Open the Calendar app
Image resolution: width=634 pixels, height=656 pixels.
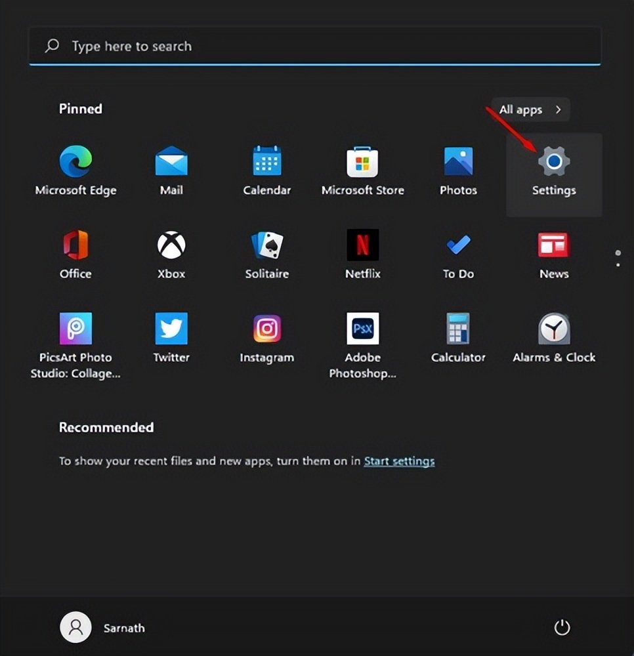click(x=267, y=171)
